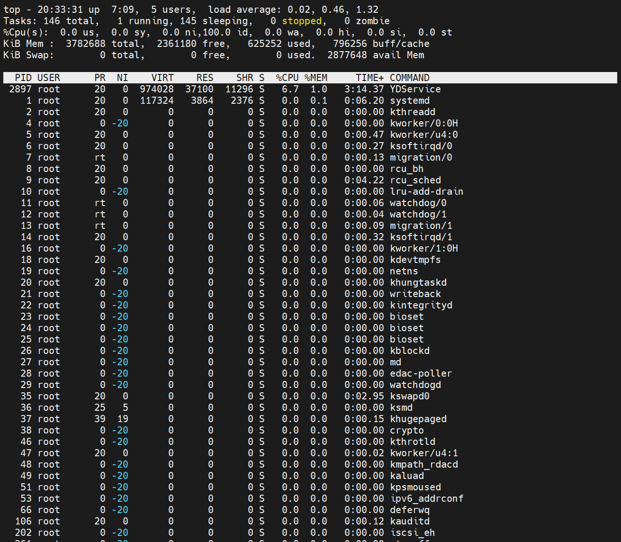
Task: Click the %MEM column header
Action: (316, 78)
